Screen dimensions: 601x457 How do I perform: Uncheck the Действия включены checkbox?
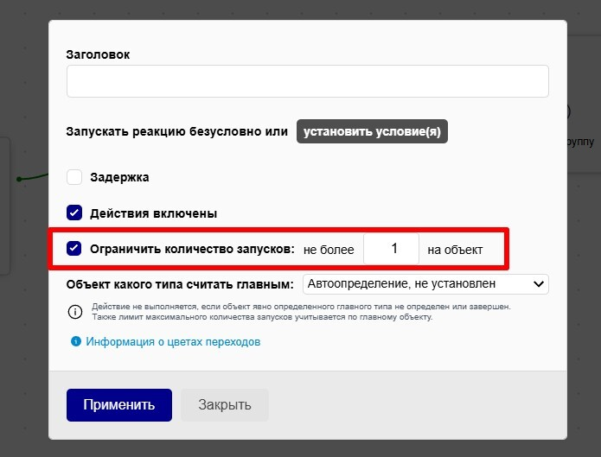tap(74, 213)
